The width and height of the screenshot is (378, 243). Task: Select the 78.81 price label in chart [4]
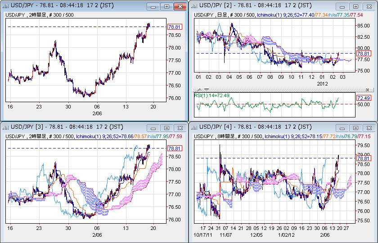click(363, 158)
